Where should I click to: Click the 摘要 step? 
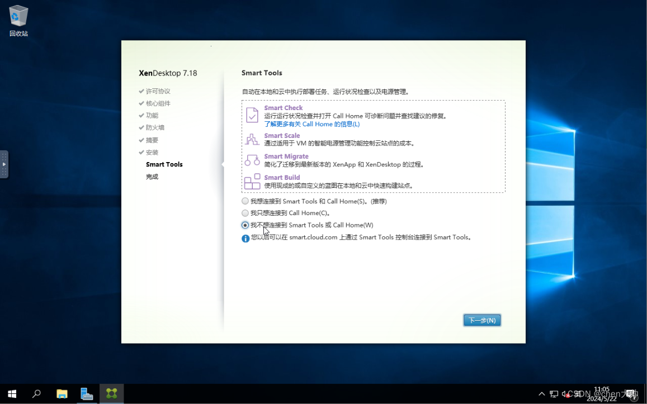click(152, 140)
